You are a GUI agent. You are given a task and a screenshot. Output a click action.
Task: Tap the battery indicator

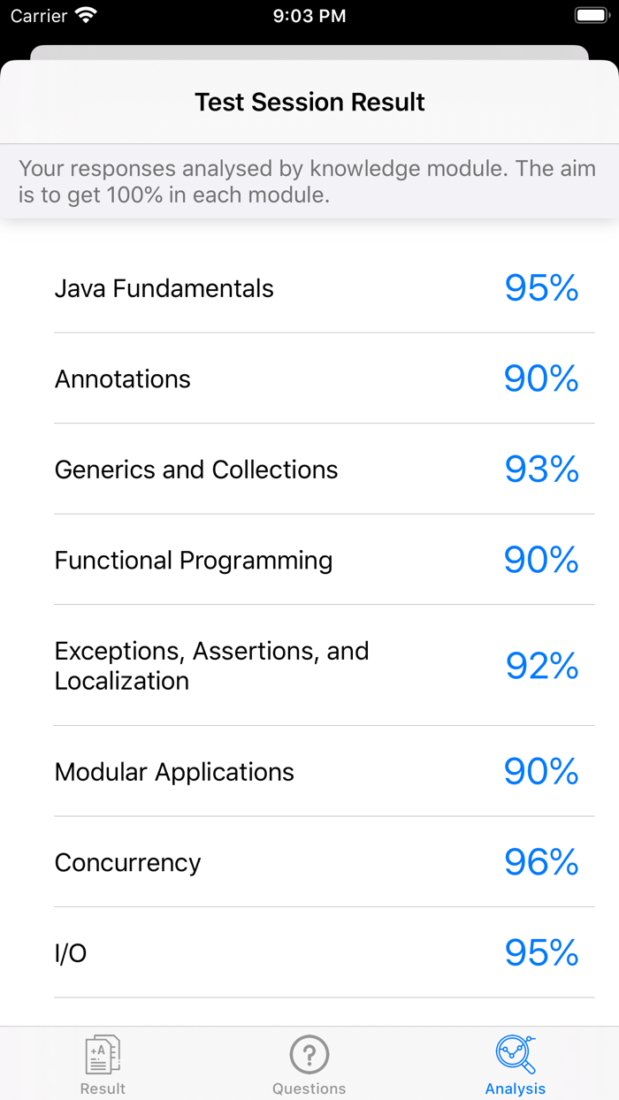590,15
